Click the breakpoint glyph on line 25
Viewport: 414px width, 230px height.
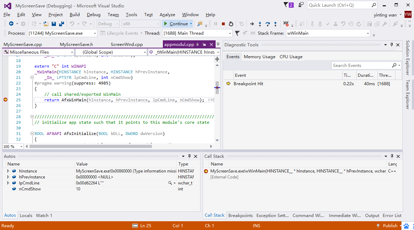point(5,100)
